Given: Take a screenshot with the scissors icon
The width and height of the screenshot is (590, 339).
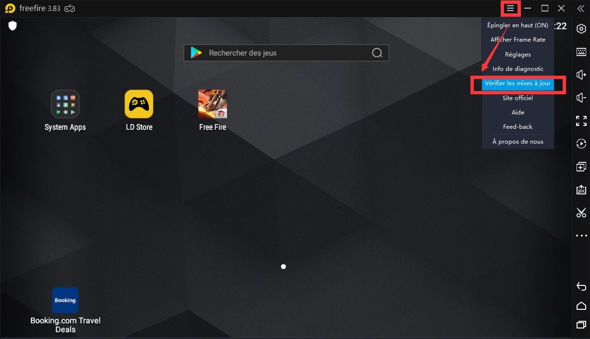Looking at the screenshot, I should coord(581,213).
